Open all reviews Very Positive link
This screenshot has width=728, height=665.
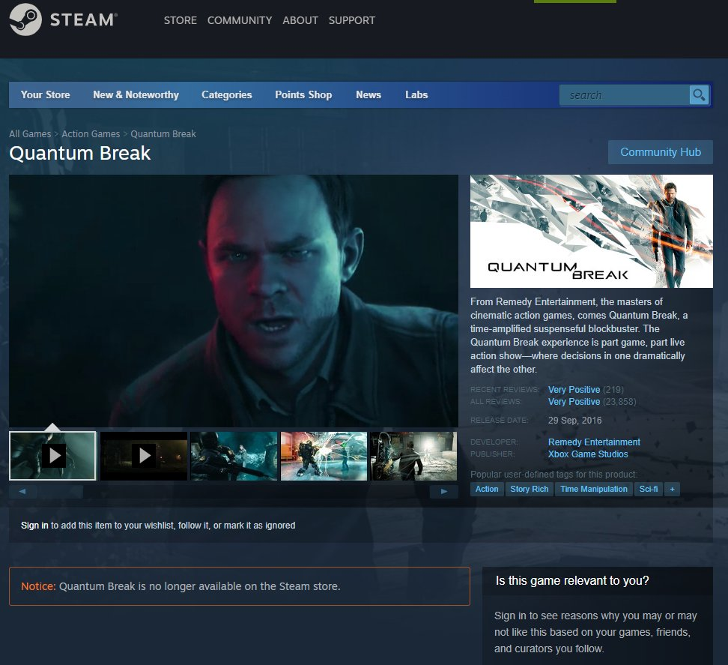(574, 402)
